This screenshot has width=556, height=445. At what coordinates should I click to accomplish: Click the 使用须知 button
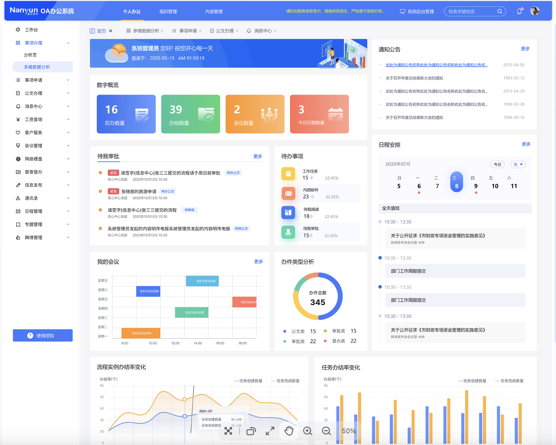coord(43,335)
